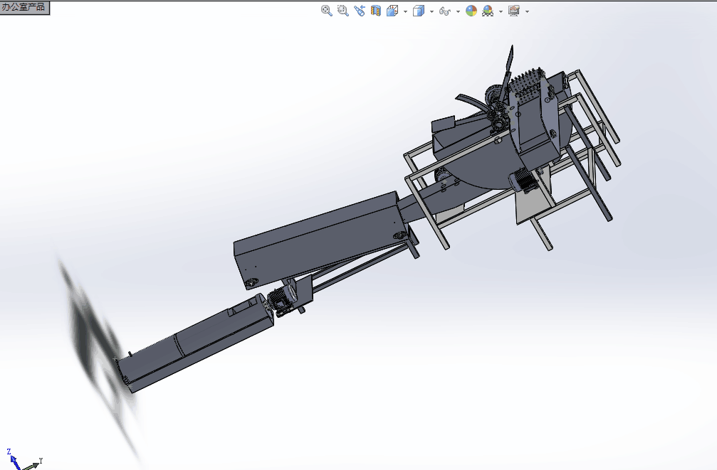Click the View Settings monitor icon
Viewport: 717px width, 470px height.
(x=514, y=11)
